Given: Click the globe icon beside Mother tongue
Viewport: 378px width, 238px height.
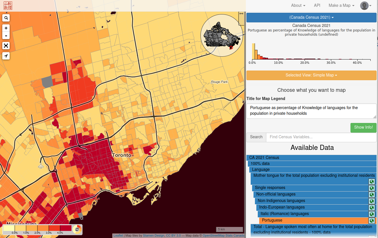Looking at the screenshot, I should 372,181.
